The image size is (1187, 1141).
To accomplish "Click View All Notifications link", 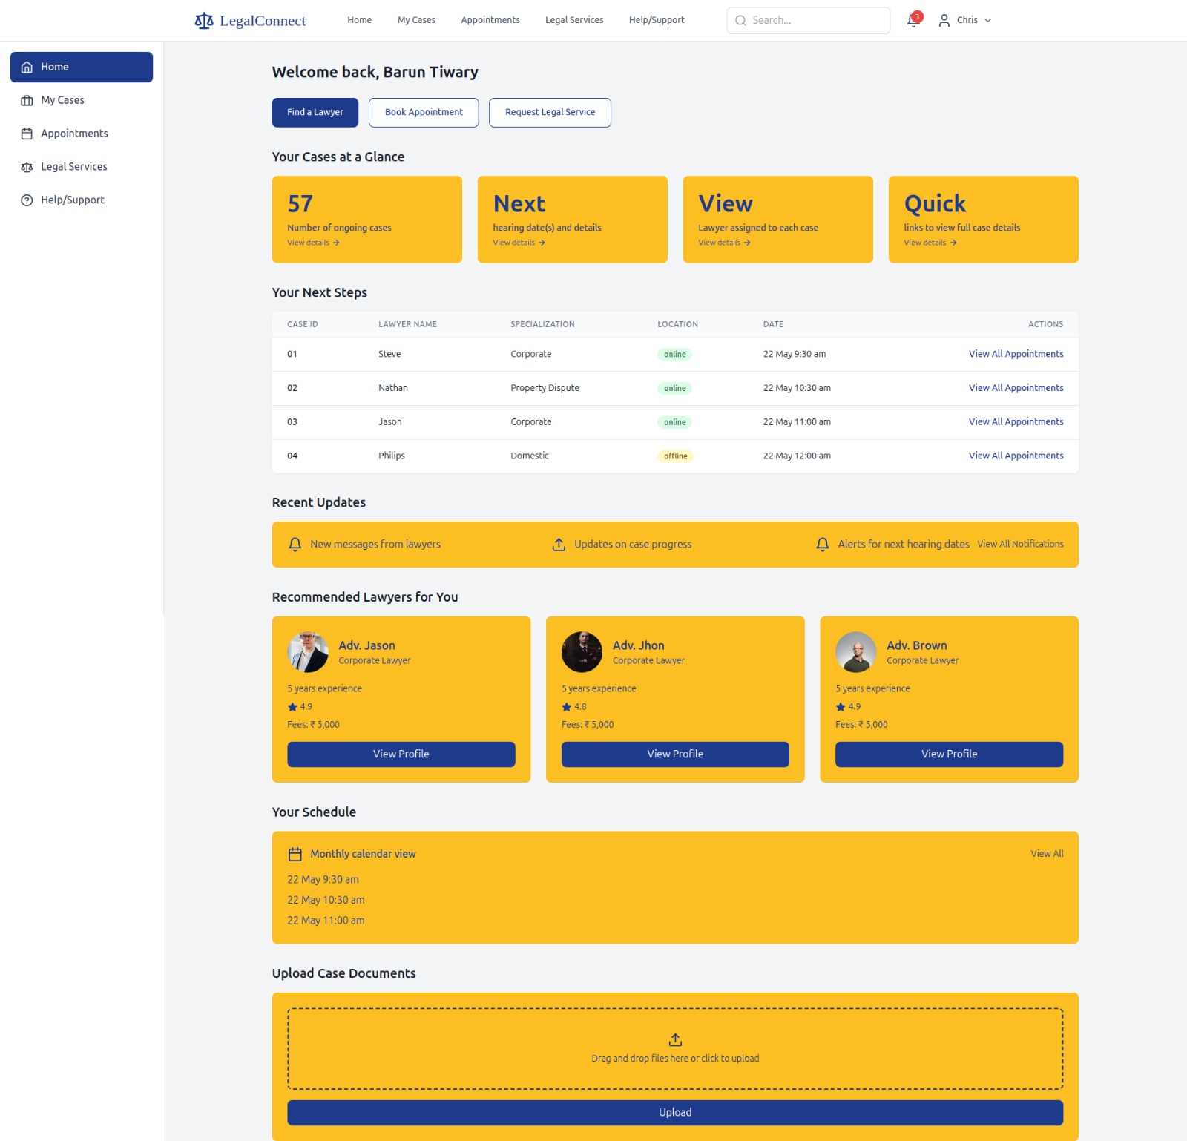I will click(1020, 545).
